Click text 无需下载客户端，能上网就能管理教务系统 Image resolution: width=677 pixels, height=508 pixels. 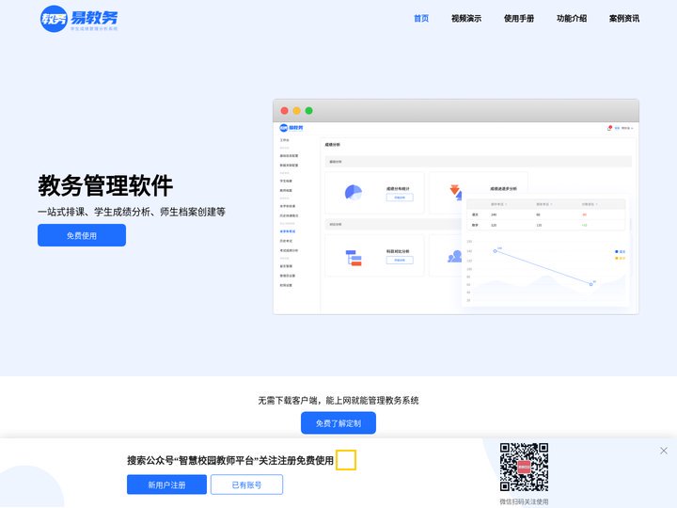tap(338, 401)
